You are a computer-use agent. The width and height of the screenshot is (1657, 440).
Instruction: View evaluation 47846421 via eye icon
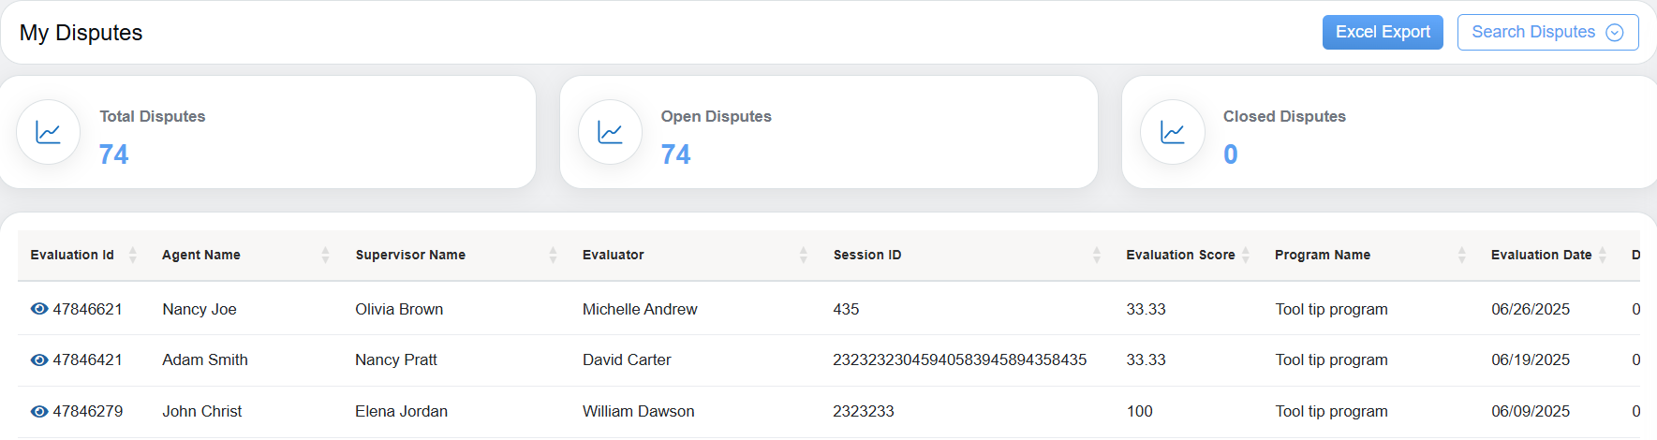coord(39,359)
